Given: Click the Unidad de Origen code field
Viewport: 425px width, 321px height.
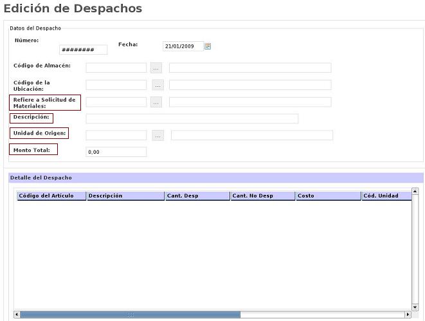Looking at the screenshot, I should click(116, 135).
